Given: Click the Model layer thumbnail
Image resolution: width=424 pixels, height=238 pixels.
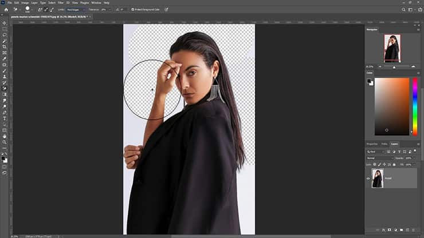Looking at the screenshot, I should point(378,178).
